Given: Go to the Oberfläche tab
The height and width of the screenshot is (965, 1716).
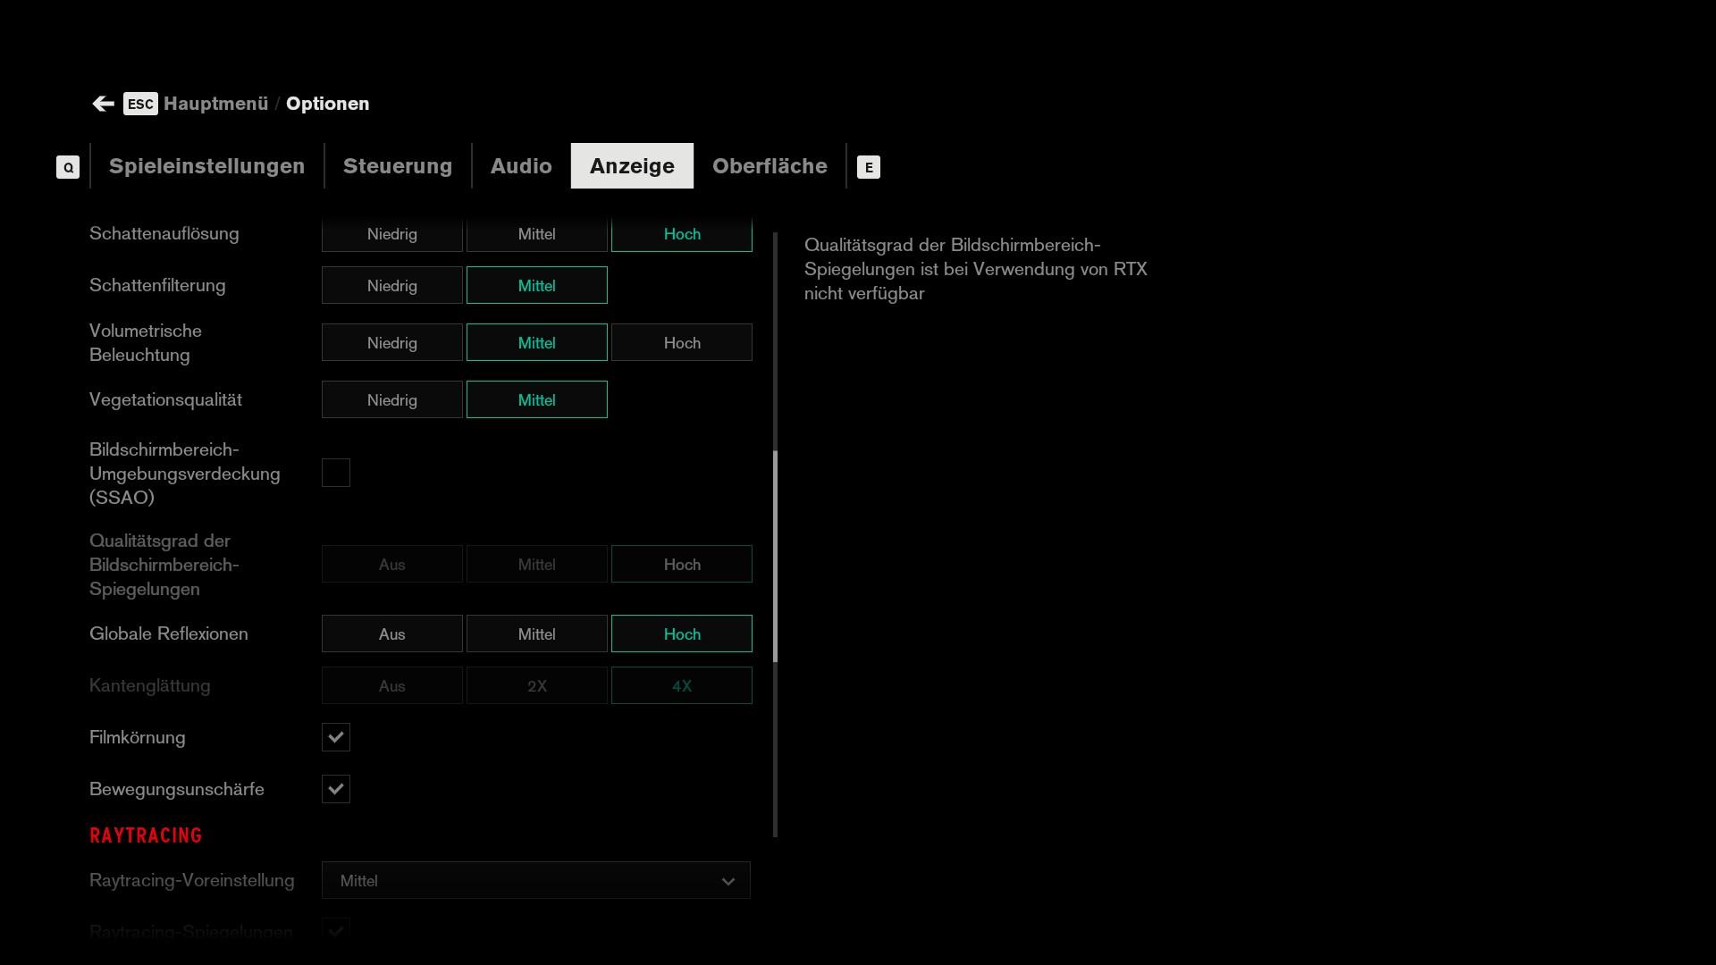Looking at the screenshot, I should pos(770,166).
